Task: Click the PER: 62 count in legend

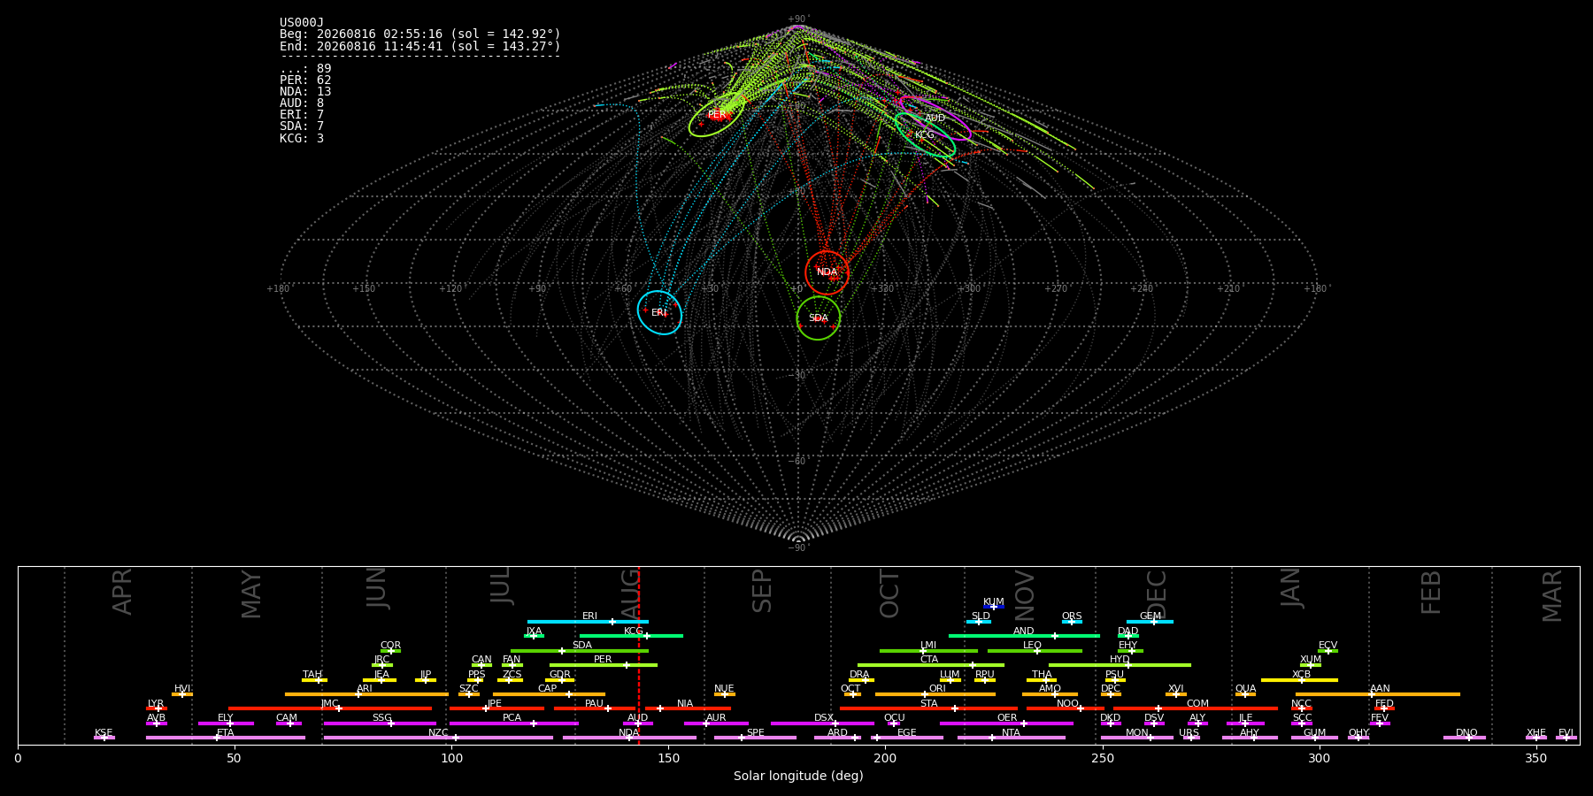Action: pos(305,80)
